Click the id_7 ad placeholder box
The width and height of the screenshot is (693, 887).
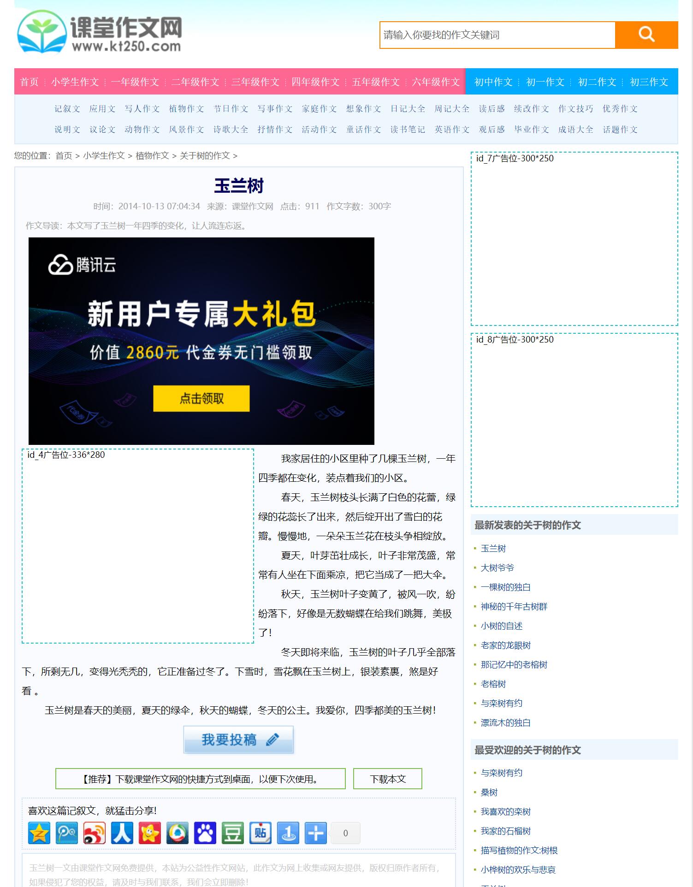click(575, 239)
